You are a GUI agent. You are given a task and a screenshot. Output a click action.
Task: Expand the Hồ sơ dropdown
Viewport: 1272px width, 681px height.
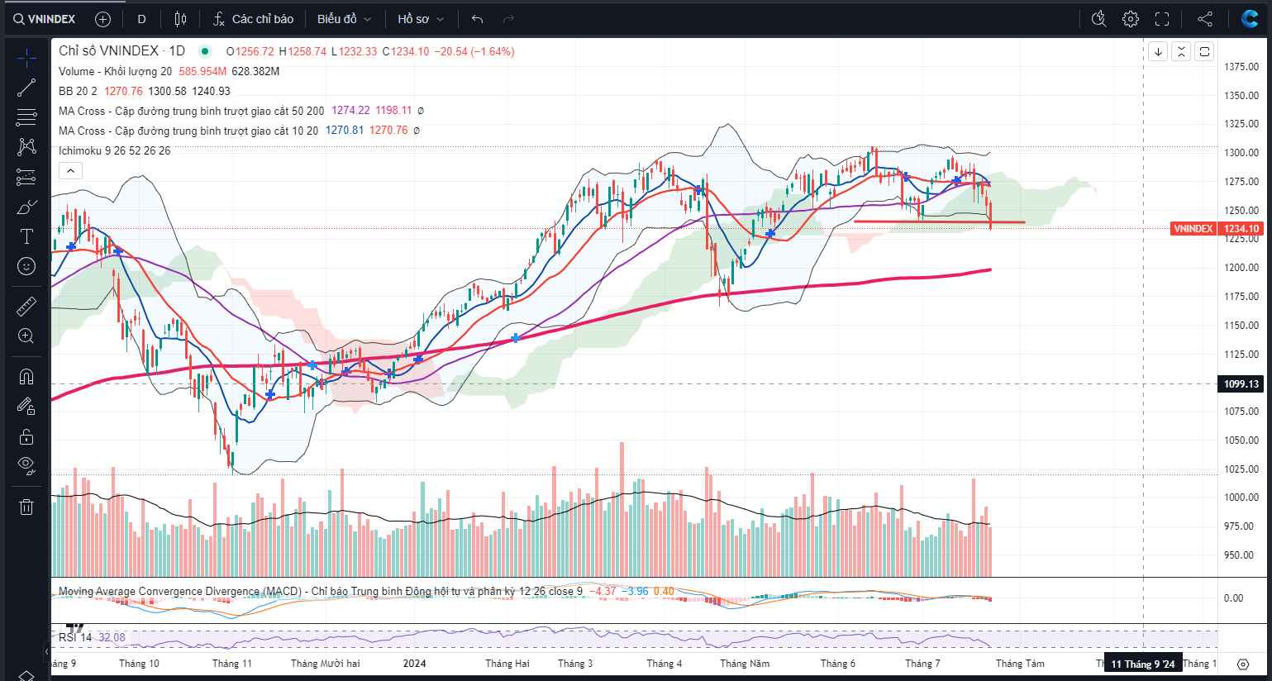(420, 18)
